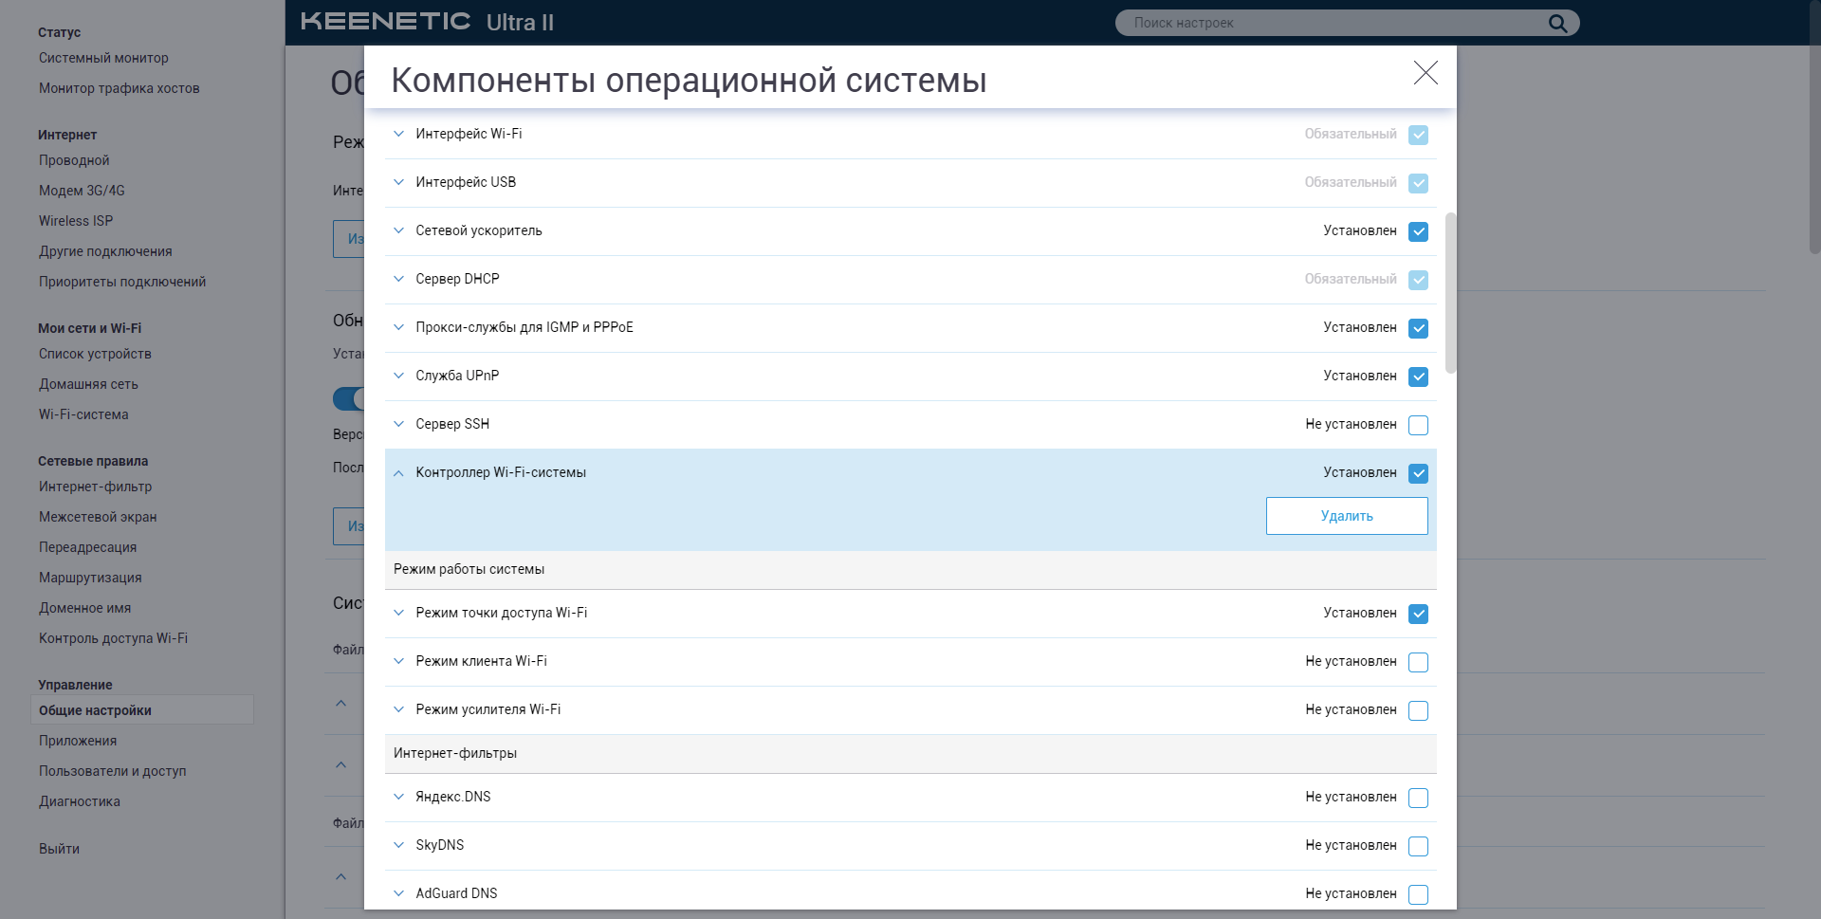The image size is (1821, 919).
Task: Open Контроль доступа Wi-Fi
Action: 113,638
